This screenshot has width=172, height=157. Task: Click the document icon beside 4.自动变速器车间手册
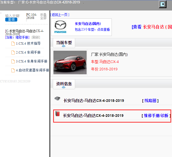(x=13, y=70)
